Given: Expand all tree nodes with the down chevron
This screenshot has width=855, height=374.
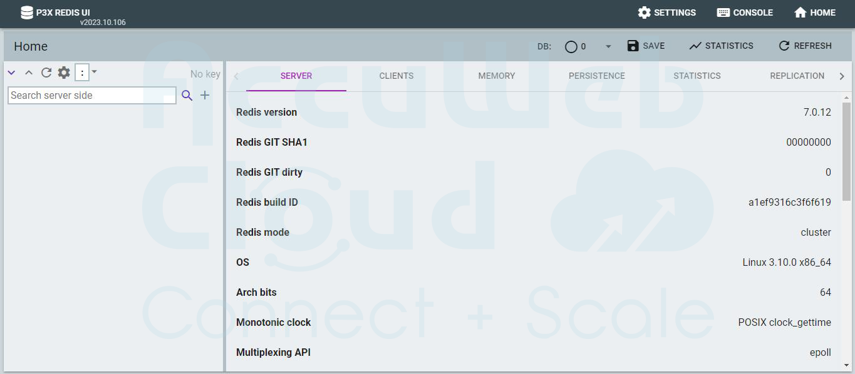Looking at the screenshot, I should pos(11,73).
